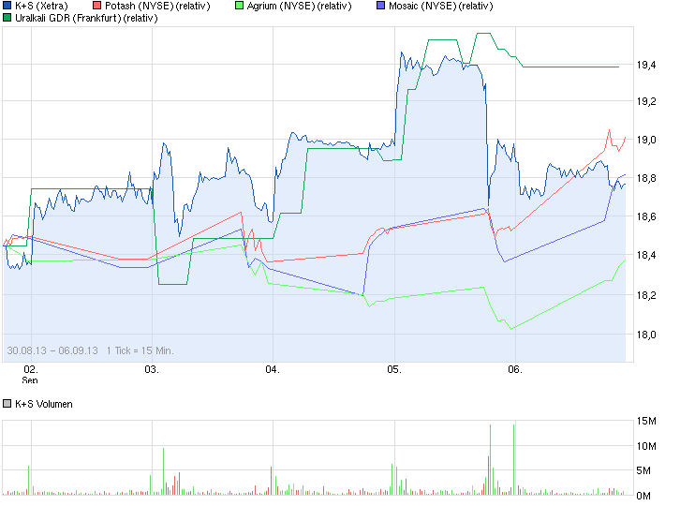This screenshot has height=506, width=680.
Task: Click the '19,0' price axis value
Action: [x=646, y=140]
